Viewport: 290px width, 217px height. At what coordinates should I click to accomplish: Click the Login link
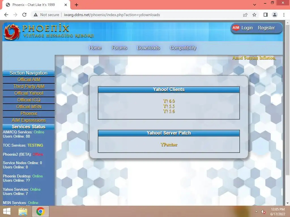[247, 28]
